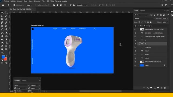
Task: Select the Rectangular Marquee tool
Action: [6, 13]
